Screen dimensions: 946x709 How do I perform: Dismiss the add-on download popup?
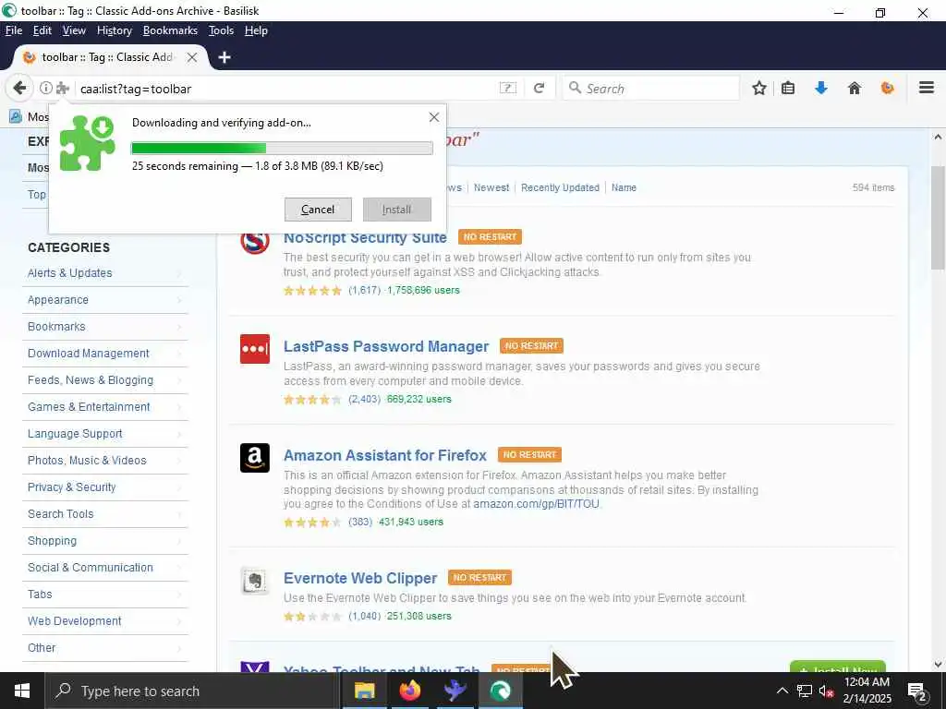[x=434, y=117]
